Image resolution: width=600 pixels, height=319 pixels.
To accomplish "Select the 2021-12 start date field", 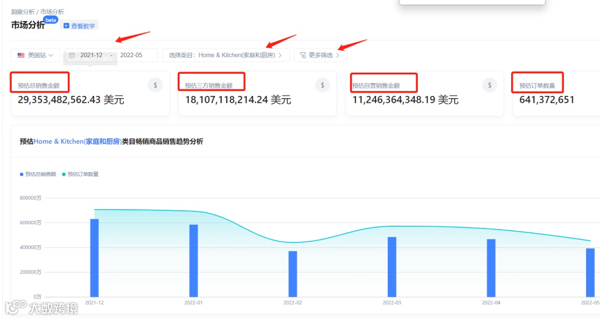I will pyautogui.click(x=92, y=55).
